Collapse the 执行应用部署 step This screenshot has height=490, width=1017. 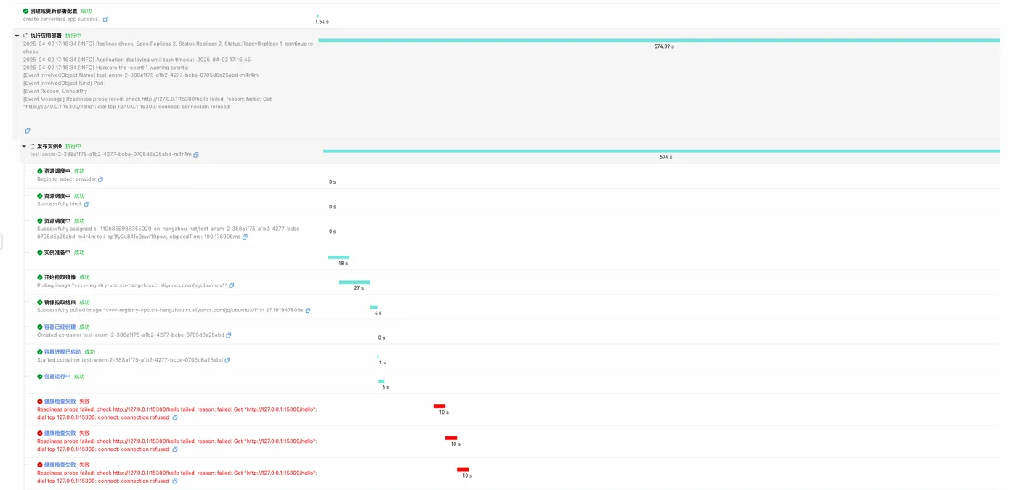coord(17,36)
